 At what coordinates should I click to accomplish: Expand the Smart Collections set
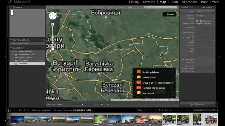[12, 51]
